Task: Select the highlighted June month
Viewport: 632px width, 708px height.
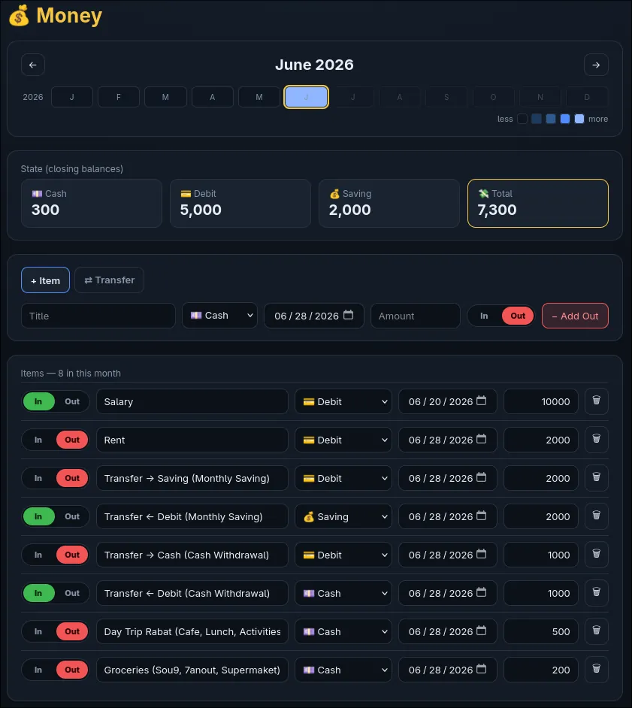Action: 306,97
